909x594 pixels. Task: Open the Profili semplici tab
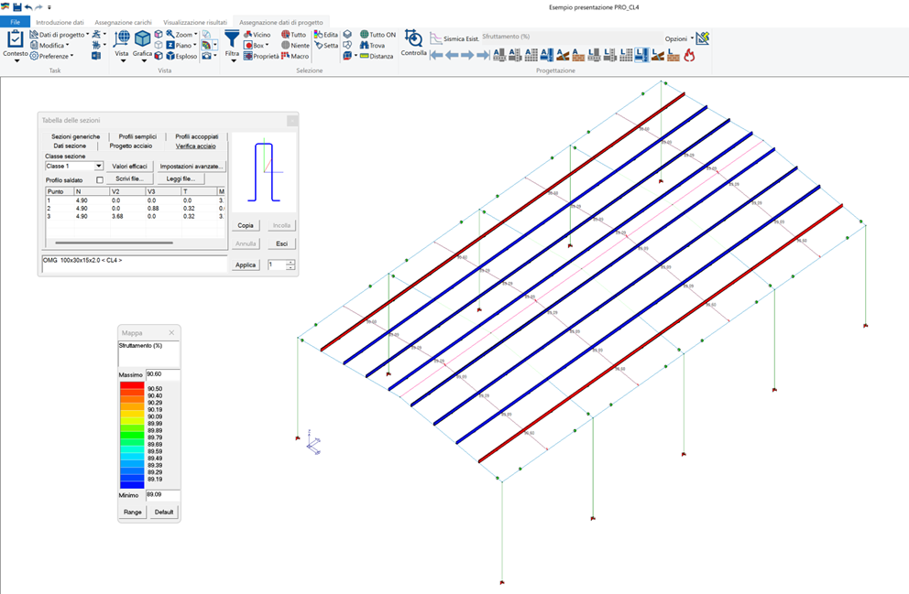coord(137,136)
